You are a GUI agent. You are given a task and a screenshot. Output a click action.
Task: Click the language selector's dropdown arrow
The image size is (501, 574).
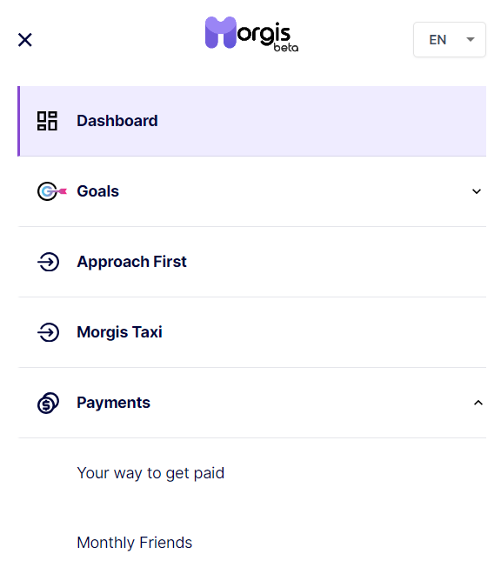471,39
